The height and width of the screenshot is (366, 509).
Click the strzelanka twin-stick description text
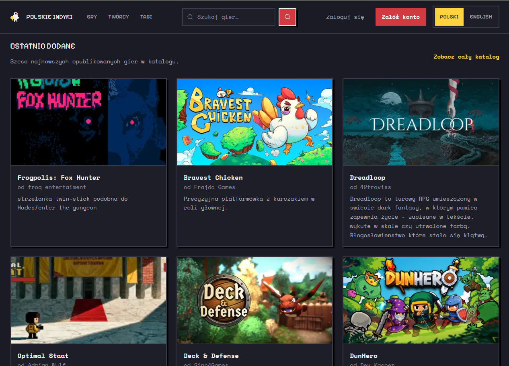tap(72, 203)
